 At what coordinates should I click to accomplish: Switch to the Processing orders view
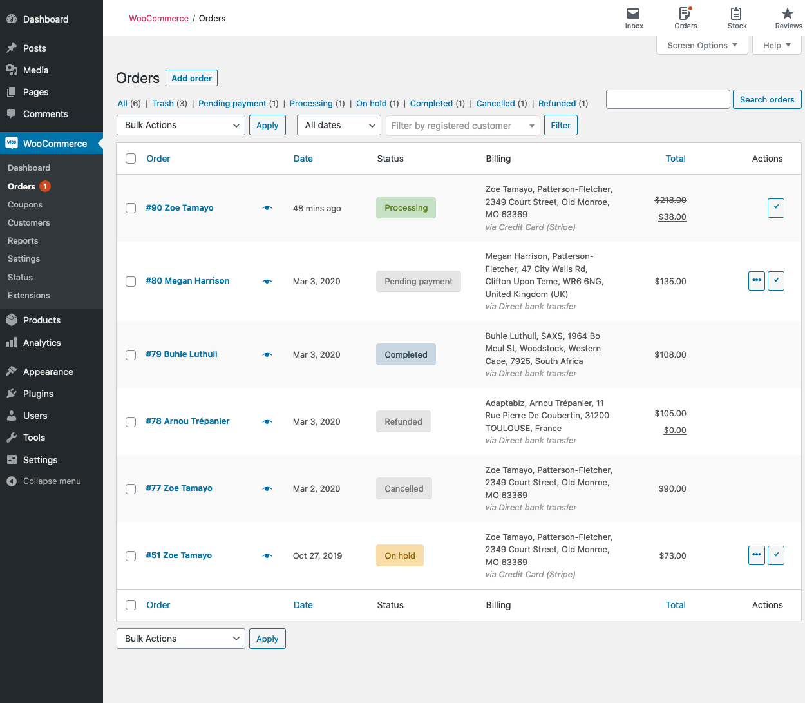(312, 103)
